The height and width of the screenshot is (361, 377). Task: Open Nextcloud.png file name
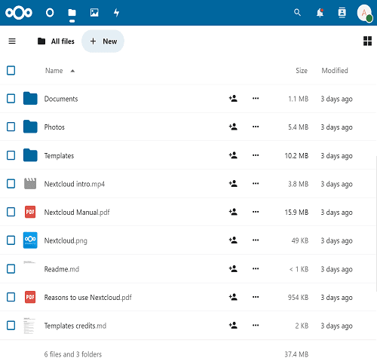click(x=66, y=240)
